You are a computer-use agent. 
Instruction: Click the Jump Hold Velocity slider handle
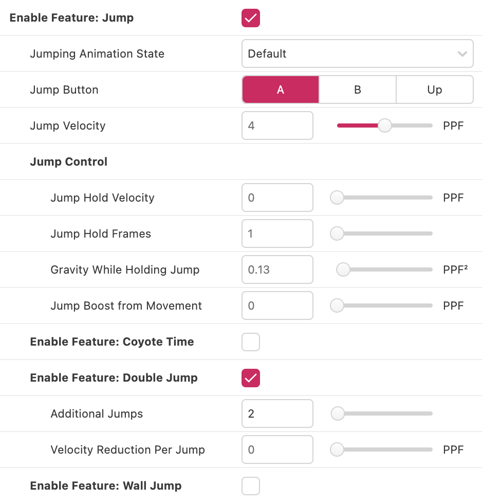click(337, 198)
